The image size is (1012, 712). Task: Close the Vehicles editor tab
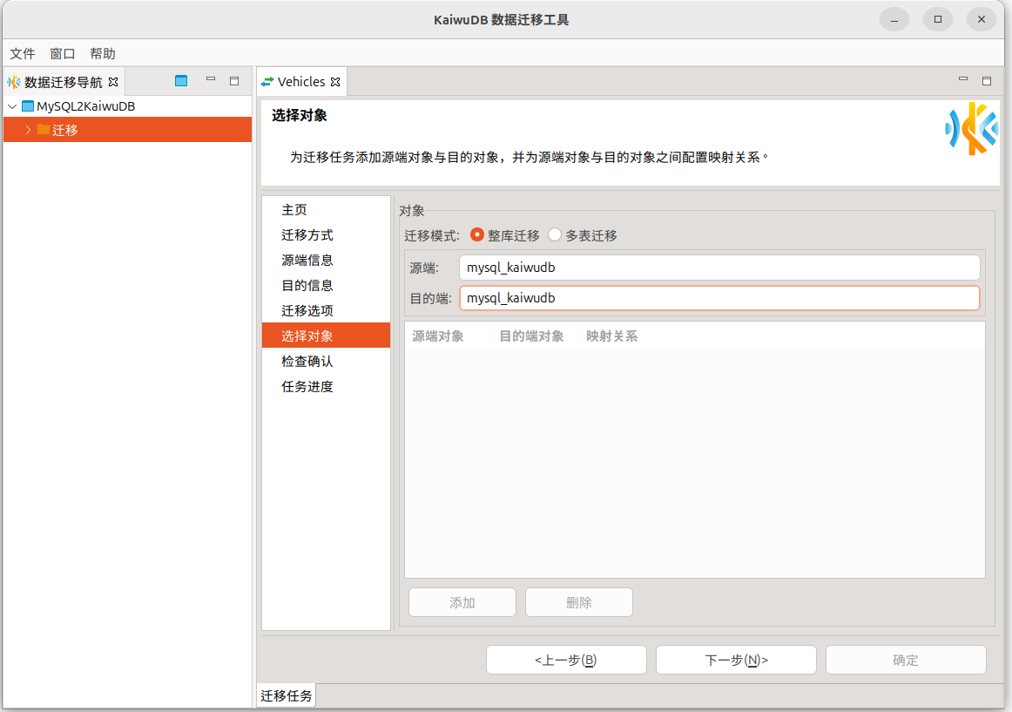click(x=334, y=82)
